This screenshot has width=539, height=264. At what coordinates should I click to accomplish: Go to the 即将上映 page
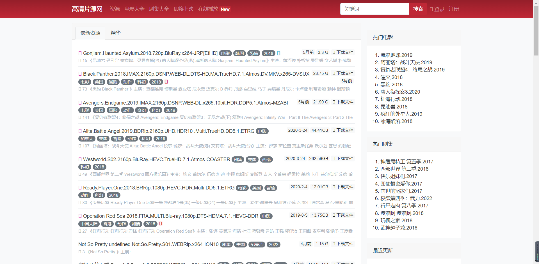184,9
